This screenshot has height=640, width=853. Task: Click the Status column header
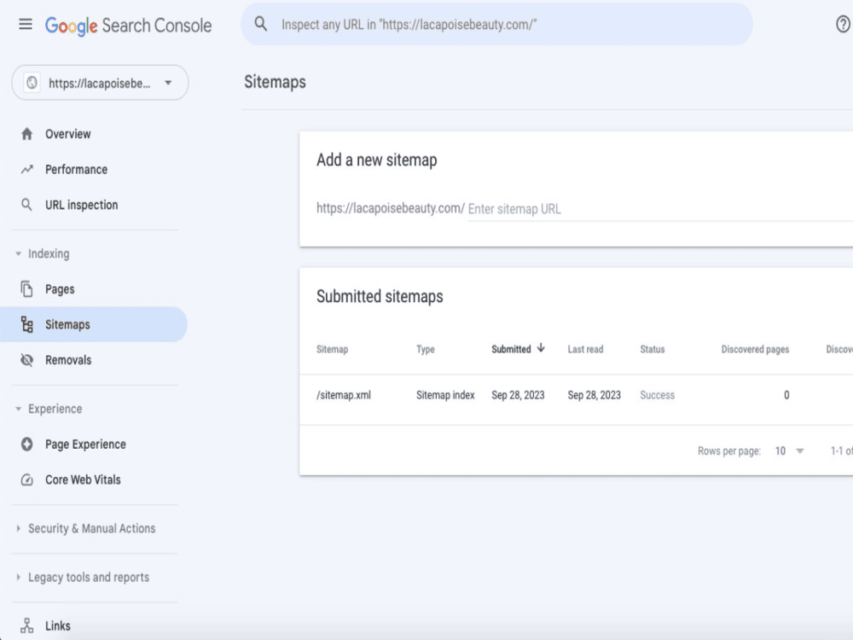pos(653,349)
